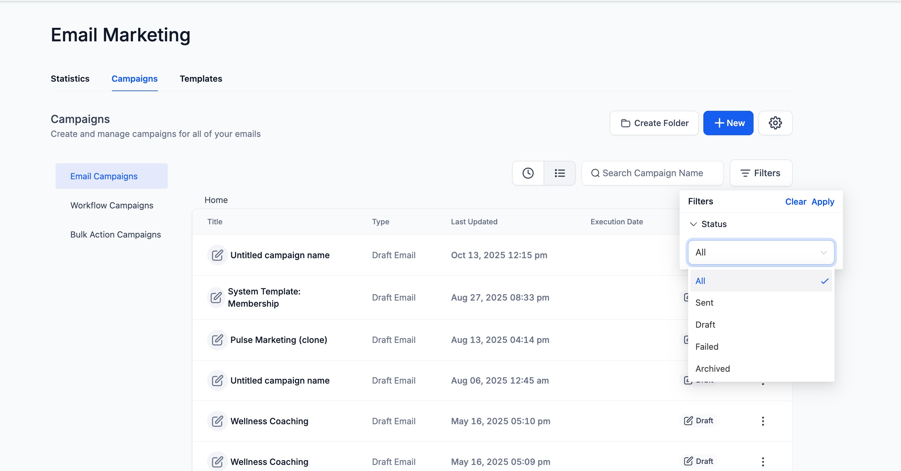Click the Apply filters link

point(823,202)
